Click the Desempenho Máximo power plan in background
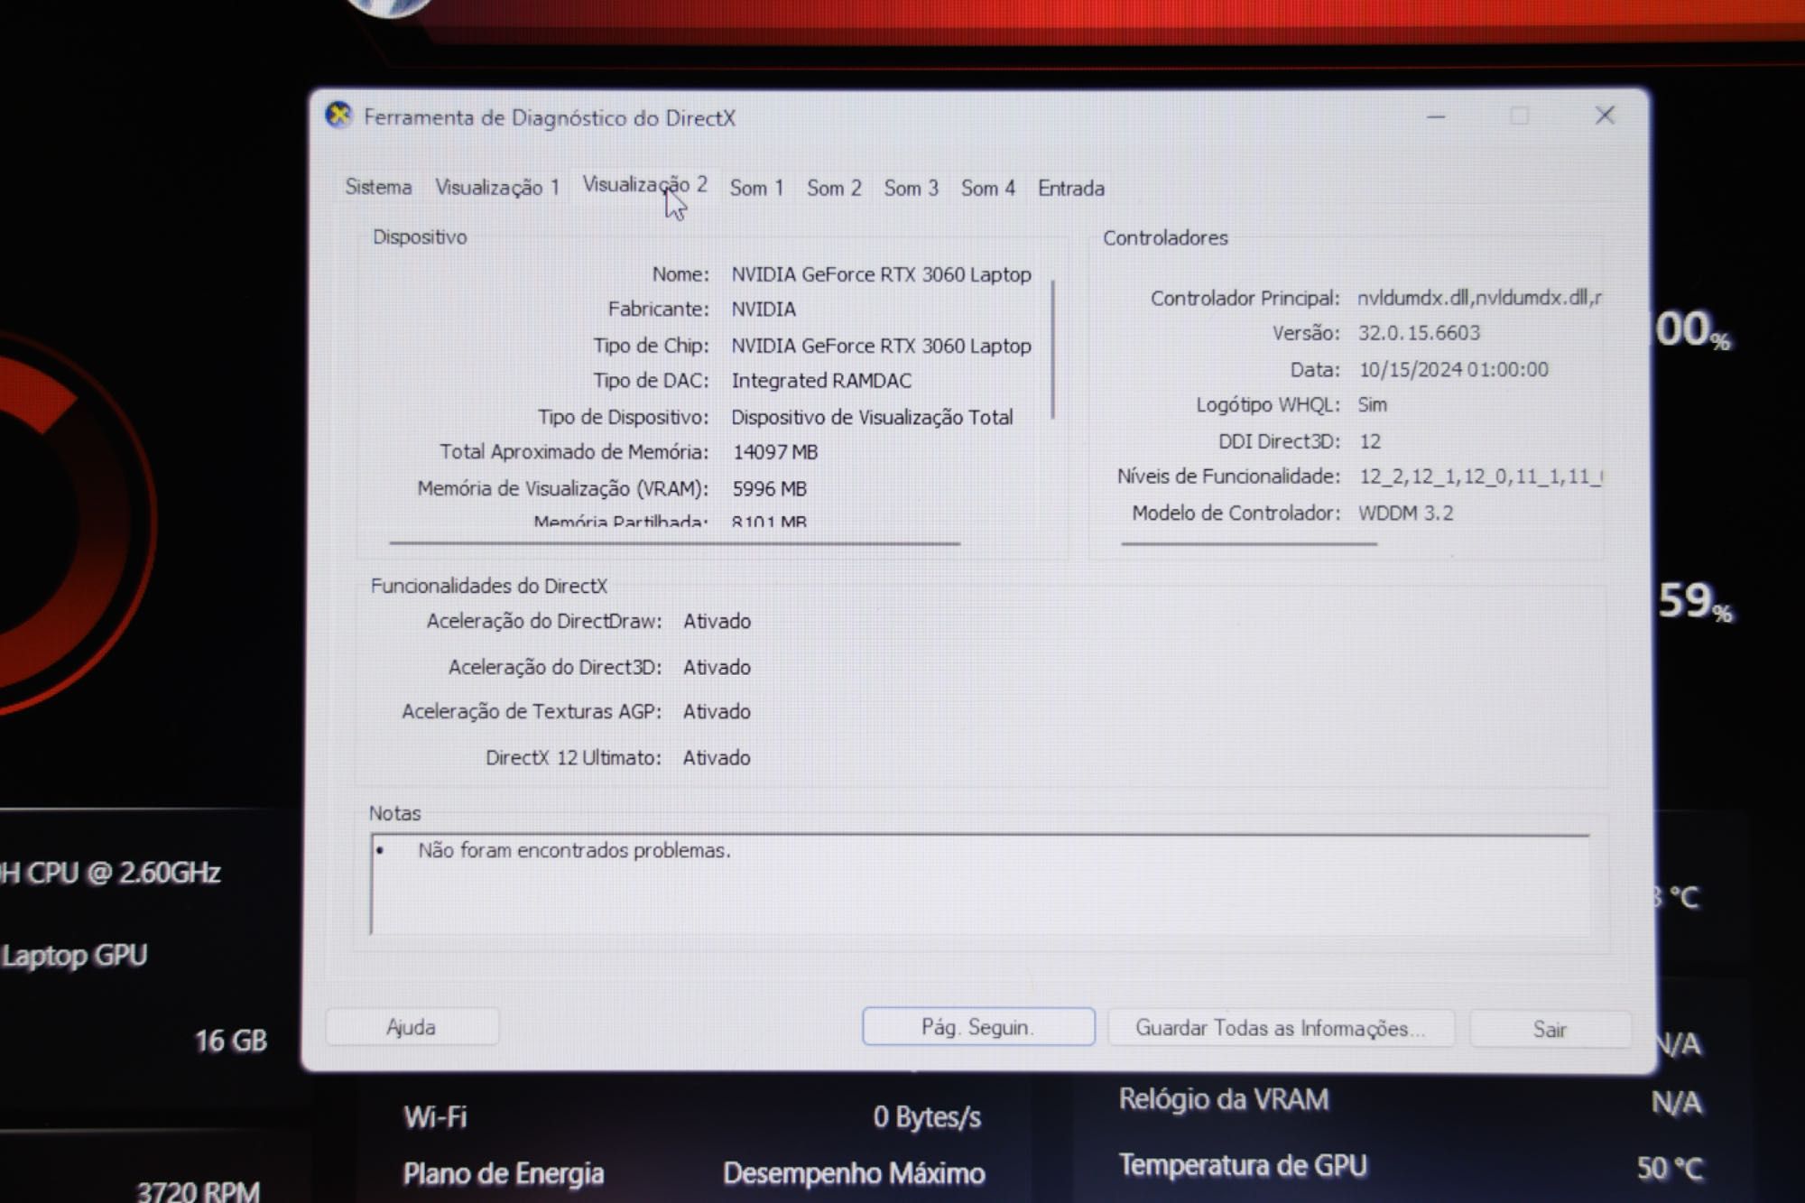This screenshot has width=1805, height=1203. pyautogui.click(x=854, y=1173)
